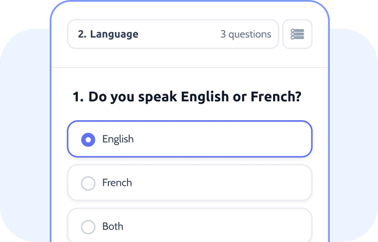Screen dimensions: 378x242
Task: Click the "3 questions" count text
Action: pyautogui.click(x=245, y=35)
